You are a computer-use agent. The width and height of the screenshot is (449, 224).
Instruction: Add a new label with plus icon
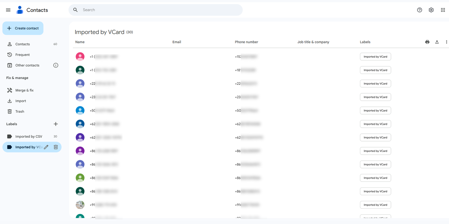(56, 124)
